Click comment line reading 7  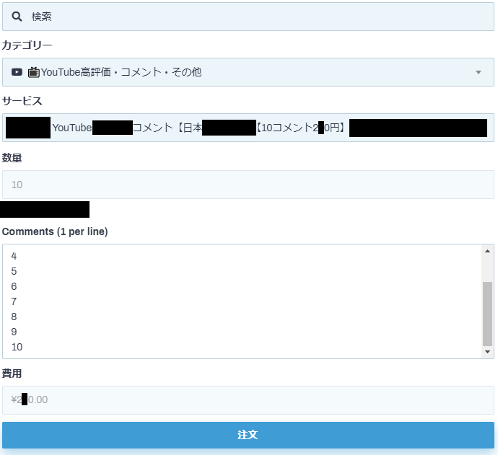[14, 301]
